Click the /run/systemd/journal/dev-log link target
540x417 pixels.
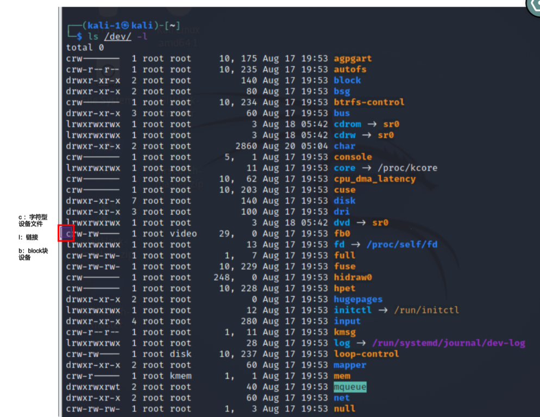point(449,343)
